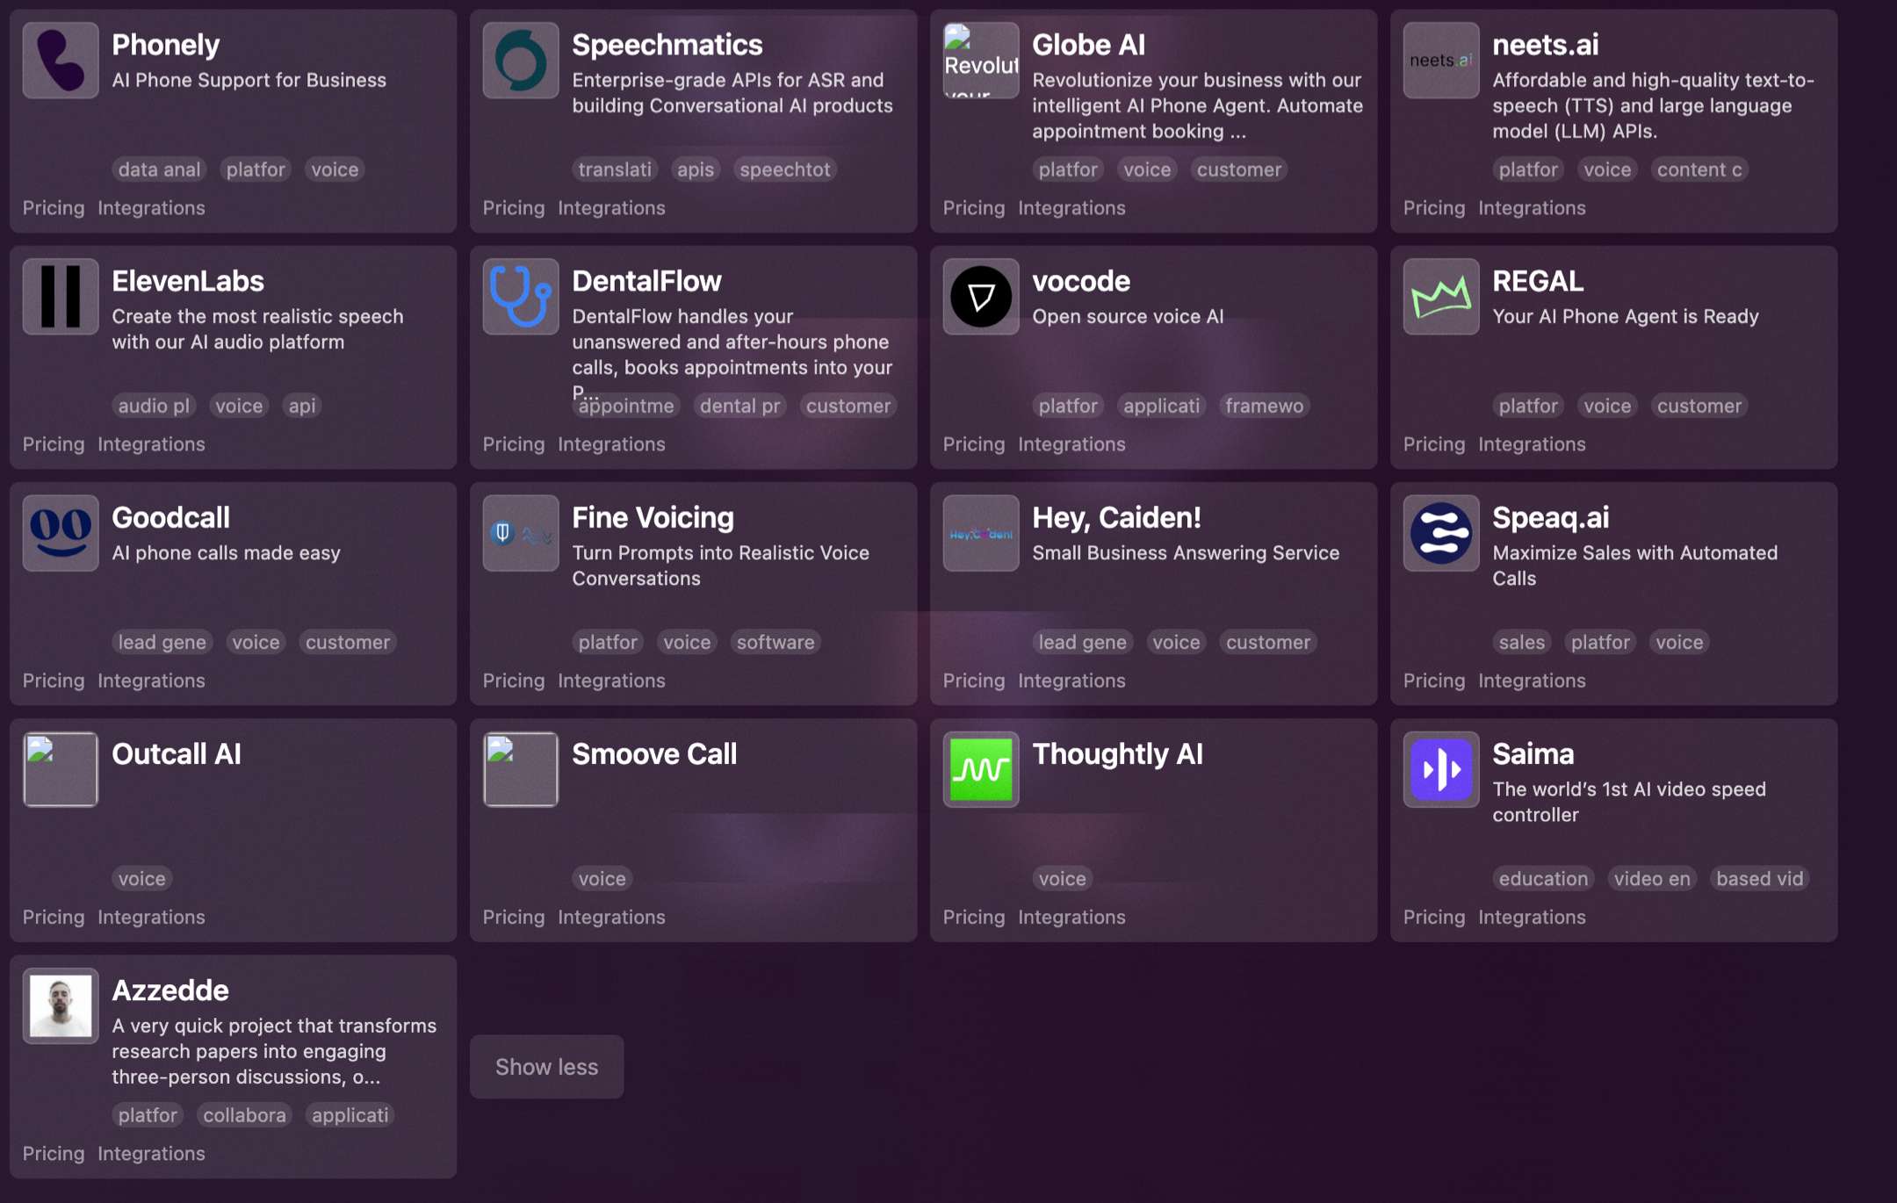Collapse the list with Show less
This screenshot has height=1203, width=1897.
pyautogui.click(x=546, y=1067)
